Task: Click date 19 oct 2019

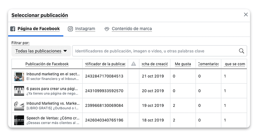Action: coord(153,105)
